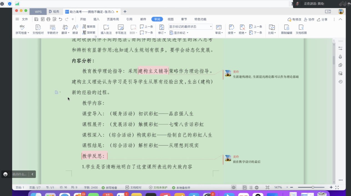
Task: Toggle eye-protection mode icon in status bar
Action: tap(234, 188)
